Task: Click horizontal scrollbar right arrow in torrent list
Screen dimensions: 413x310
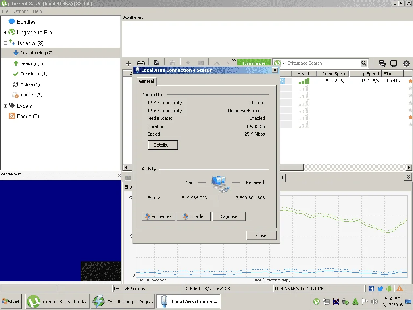Action: [409, 167]
